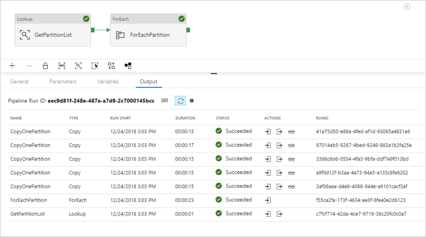The image size is (426, 237).
Task: Click the zoom out minus icon
Action: coord(28,65)
